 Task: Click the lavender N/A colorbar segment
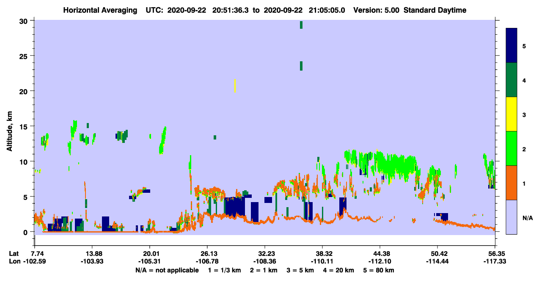(511, 216)
